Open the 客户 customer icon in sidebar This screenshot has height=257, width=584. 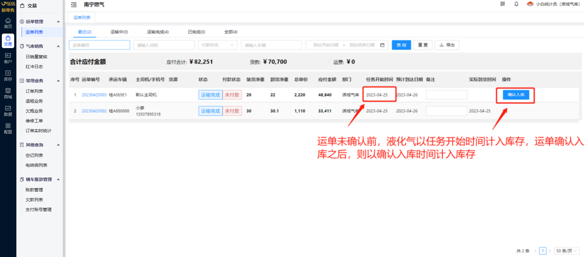[x=8, y=58]
